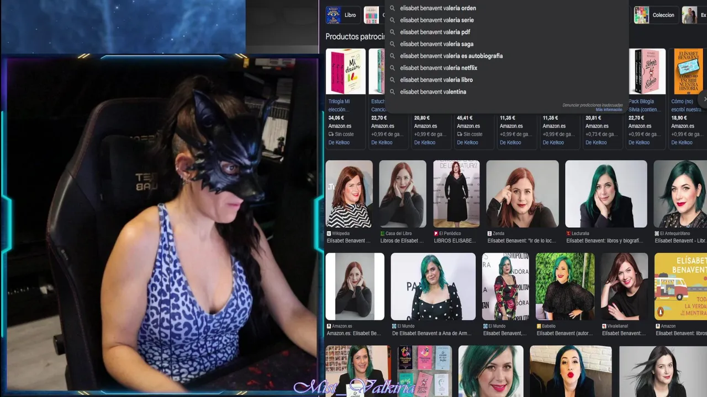The height and width of the screenshot is (397, 707).
Task: Click 'Denunciar predicciones inadecuadas' link
Action: [x=593, y=105]
